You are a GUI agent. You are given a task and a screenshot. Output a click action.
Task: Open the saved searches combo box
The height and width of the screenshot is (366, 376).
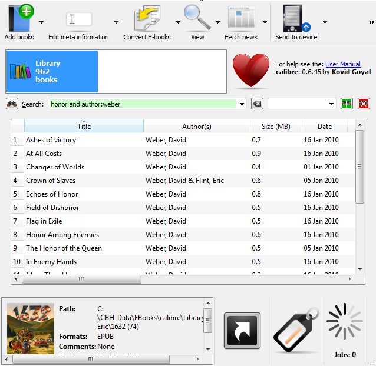[x=302, y=104]
